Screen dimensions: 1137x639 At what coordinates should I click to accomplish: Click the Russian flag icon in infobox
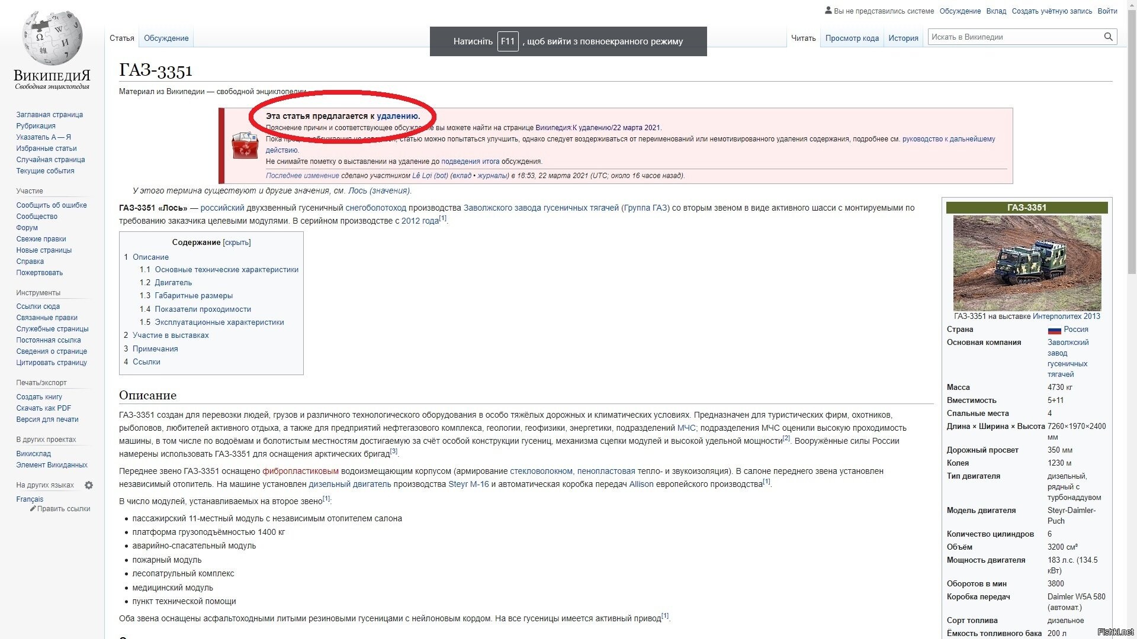pyautogui.click(x=1054, y=330)
